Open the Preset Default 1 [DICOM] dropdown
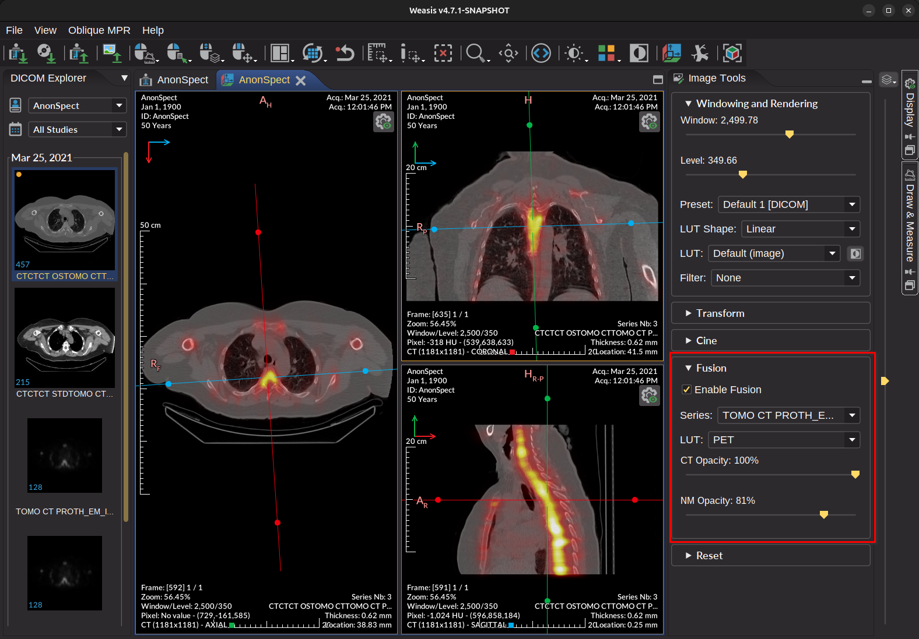Viewport: 919px width, 639px height. [789, 204]
